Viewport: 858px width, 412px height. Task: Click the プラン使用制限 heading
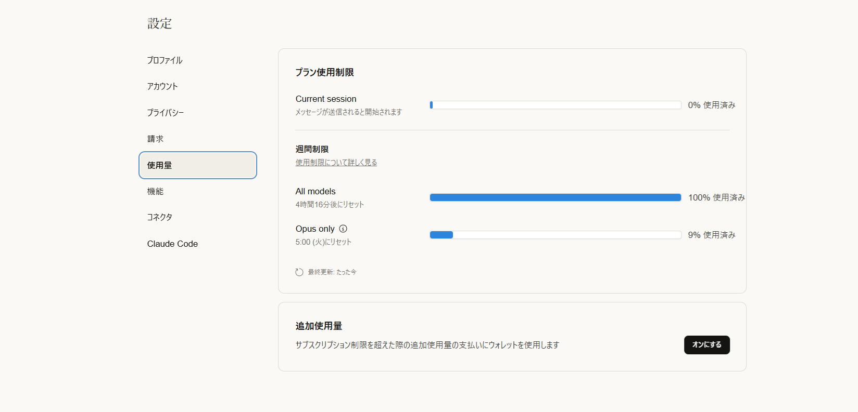pos(324,72)
